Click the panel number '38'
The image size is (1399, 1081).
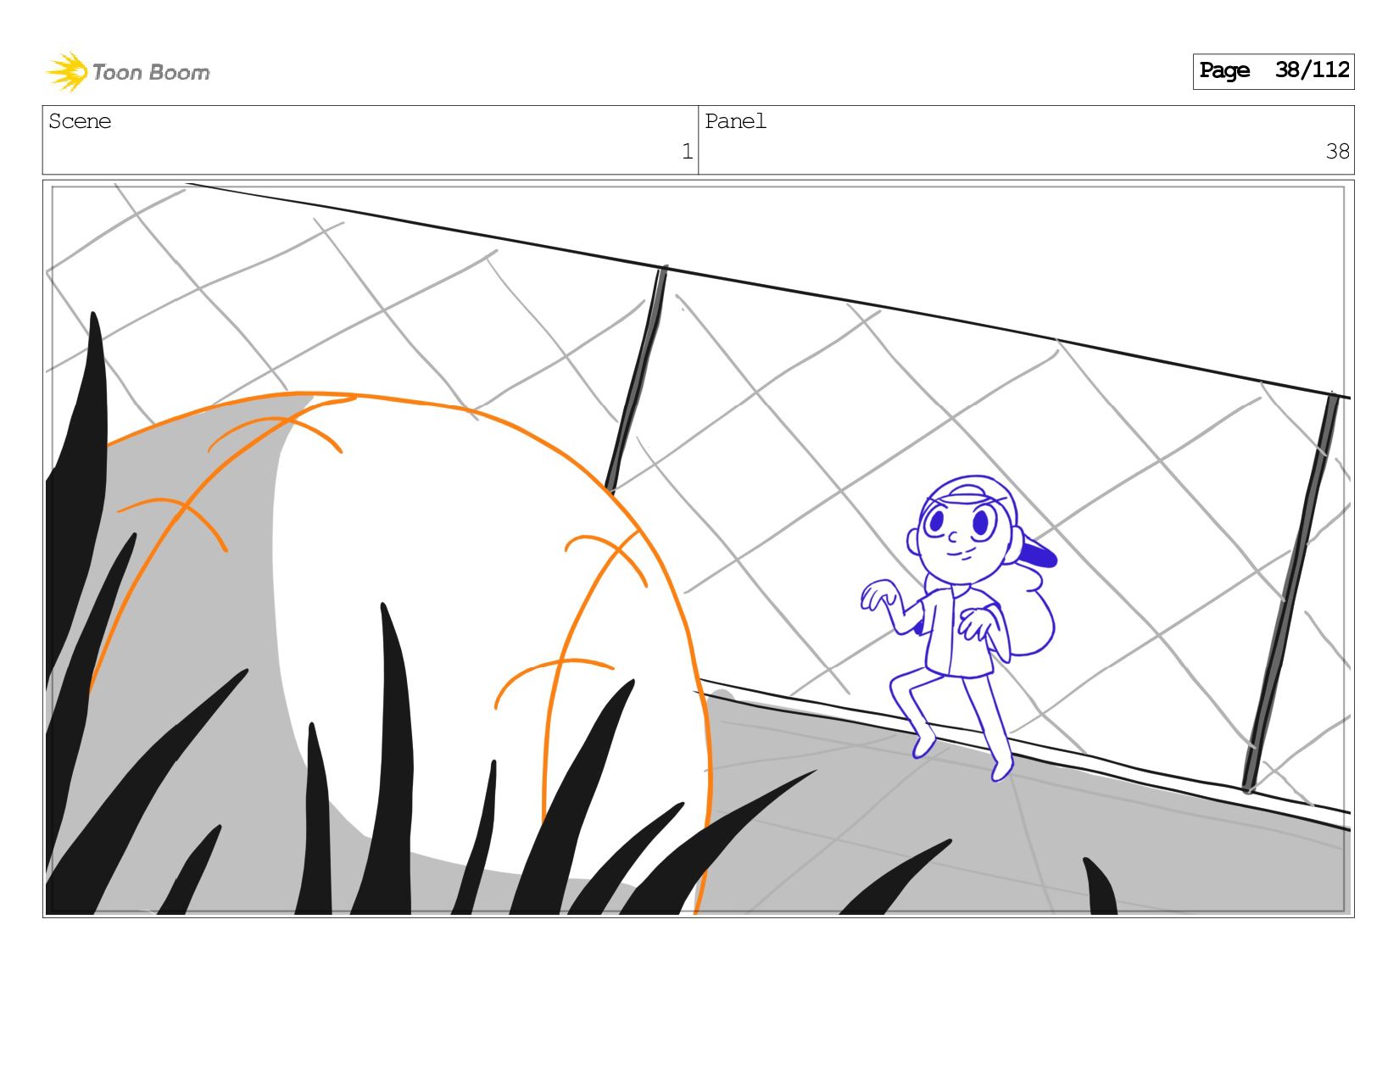(1337, 152)
